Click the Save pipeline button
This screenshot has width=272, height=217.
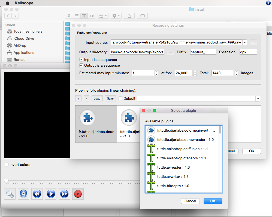pos(110,98)
